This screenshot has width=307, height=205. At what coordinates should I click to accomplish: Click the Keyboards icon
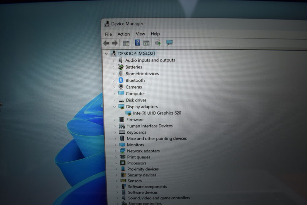[x=122, y=132]
